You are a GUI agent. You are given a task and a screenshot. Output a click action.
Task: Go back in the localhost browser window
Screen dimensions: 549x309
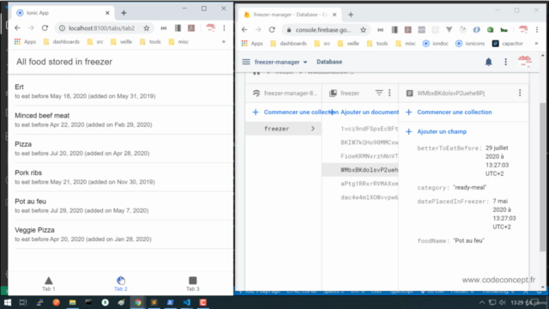(x=17, y=28)
